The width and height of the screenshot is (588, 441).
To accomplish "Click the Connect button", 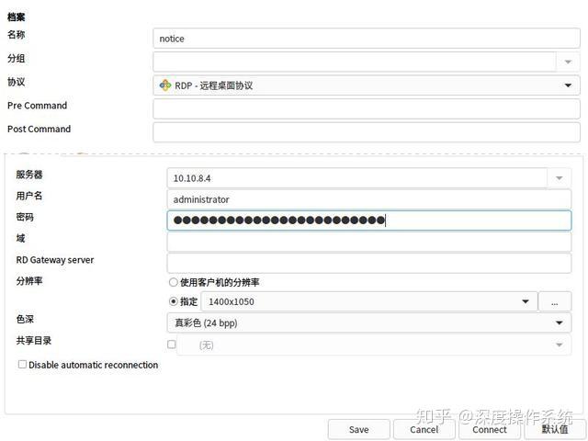I will click(x=490, y=429).
